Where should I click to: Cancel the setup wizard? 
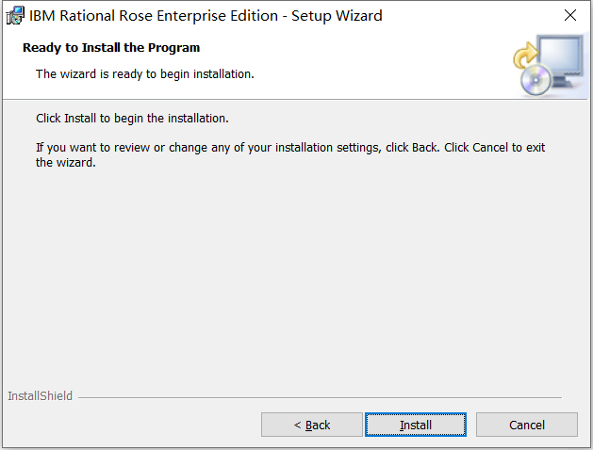(x=526, y=425)
